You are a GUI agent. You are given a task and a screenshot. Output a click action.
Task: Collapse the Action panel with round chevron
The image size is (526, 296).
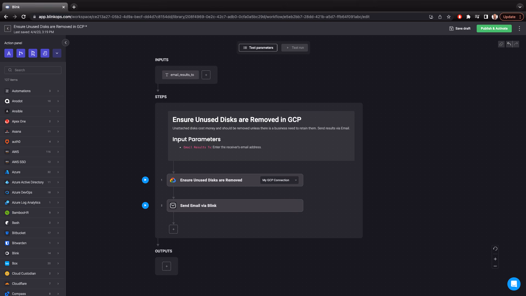tap(65, 43)
